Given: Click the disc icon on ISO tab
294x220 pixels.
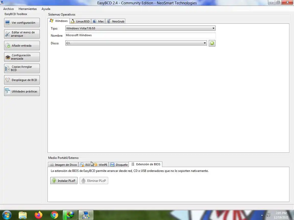Looking at the screenshot, I should coord(82,165).
